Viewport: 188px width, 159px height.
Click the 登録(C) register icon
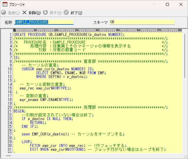pos(4,12)
